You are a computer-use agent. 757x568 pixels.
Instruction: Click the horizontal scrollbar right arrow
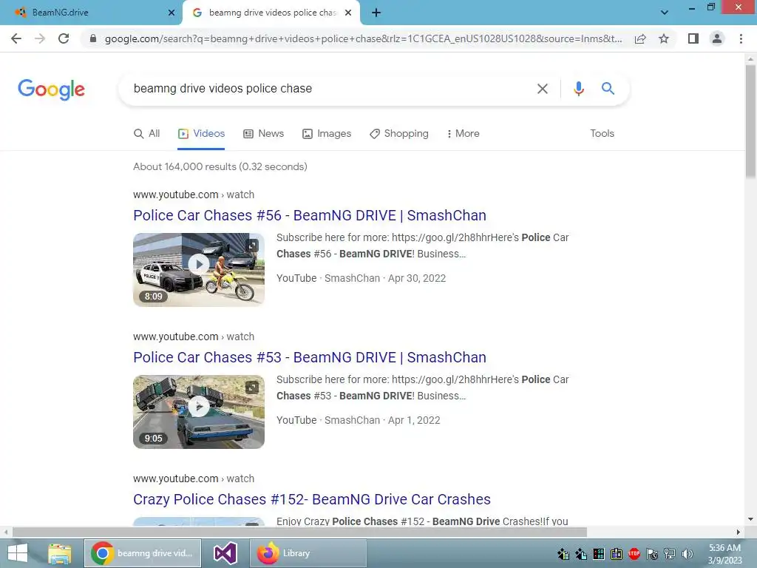tap(739, 532)
